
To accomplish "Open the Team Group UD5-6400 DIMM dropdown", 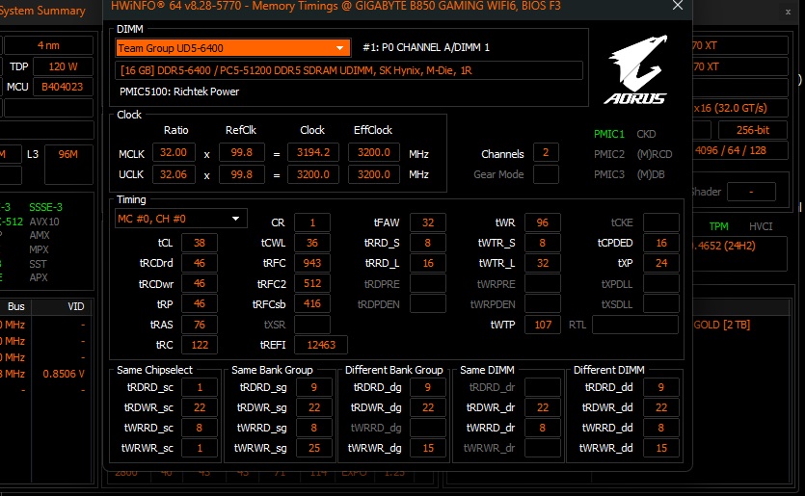I will point(233,48).
